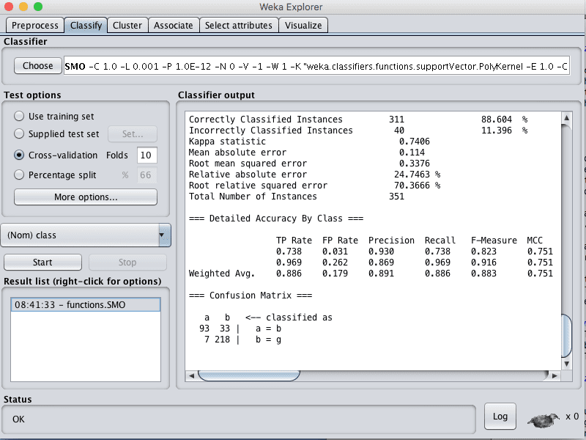Click the Weighted Avg. row label

[x=222, y=274]
